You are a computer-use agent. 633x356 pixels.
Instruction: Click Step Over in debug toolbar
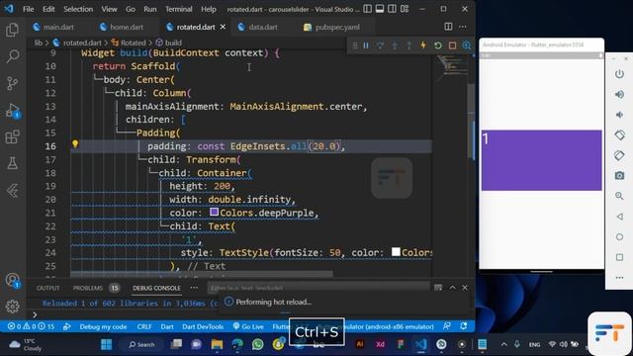pyautogui.click(x=380, y=45)
